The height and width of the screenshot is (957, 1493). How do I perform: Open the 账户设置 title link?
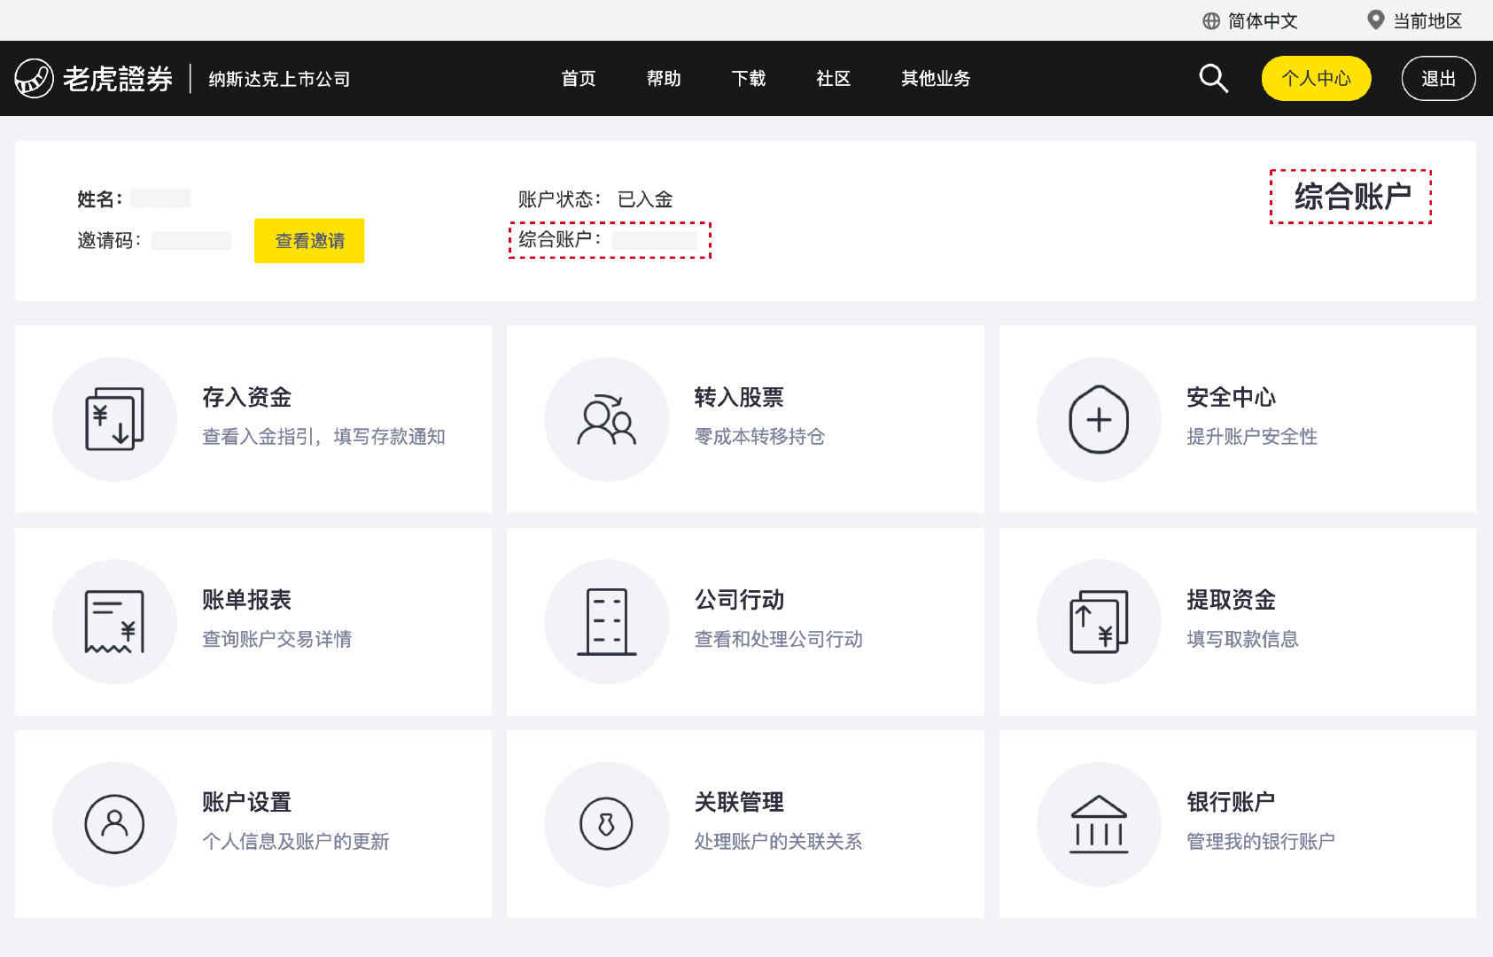[x=247, y=802]
